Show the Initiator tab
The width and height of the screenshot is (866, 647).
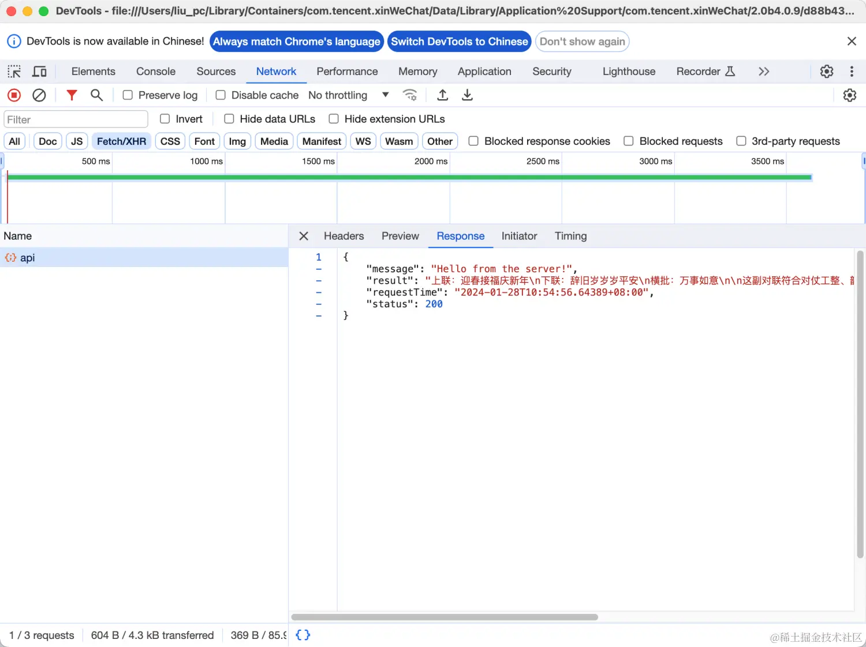coord(519,236)
